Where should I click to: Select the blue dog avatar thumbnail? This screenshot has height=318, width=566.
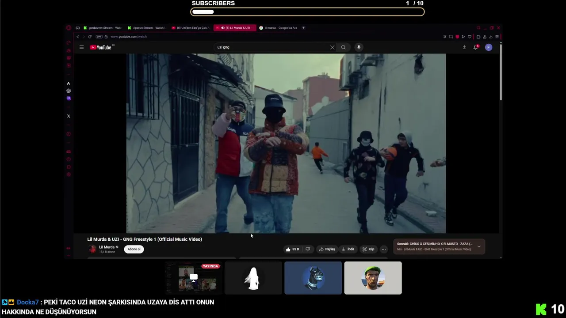[313, 278]
